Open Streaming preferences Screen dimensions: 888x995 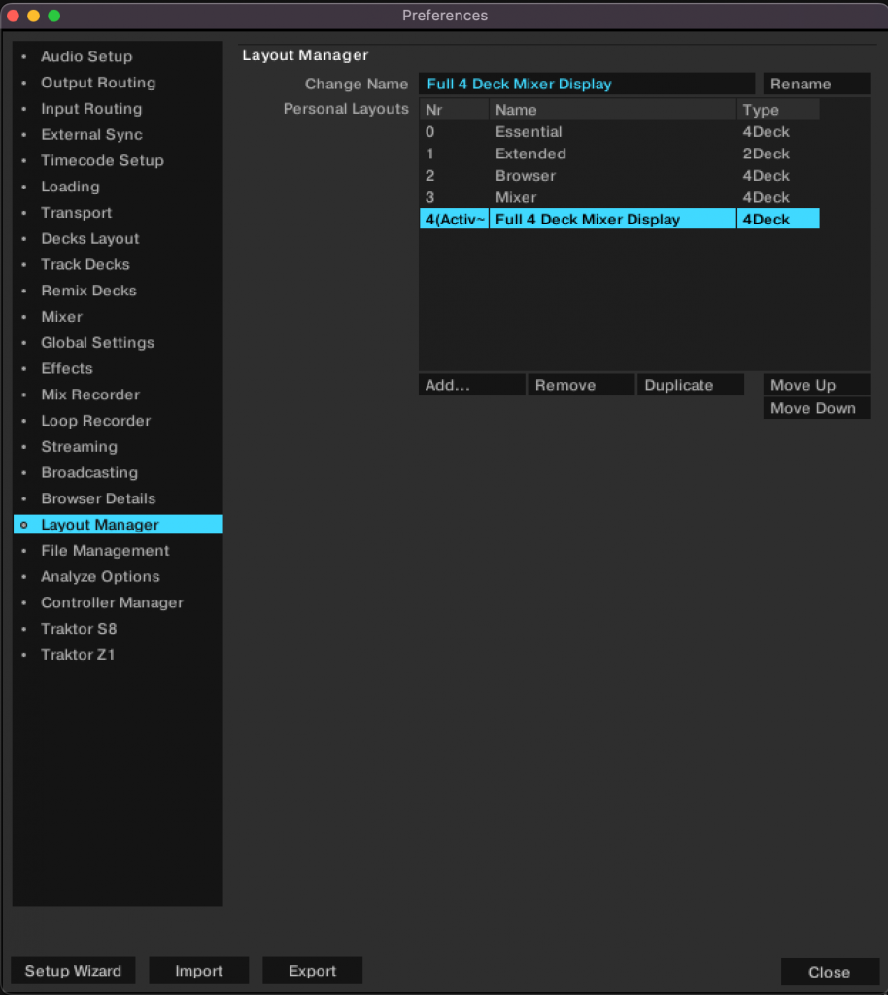point(118,447)
